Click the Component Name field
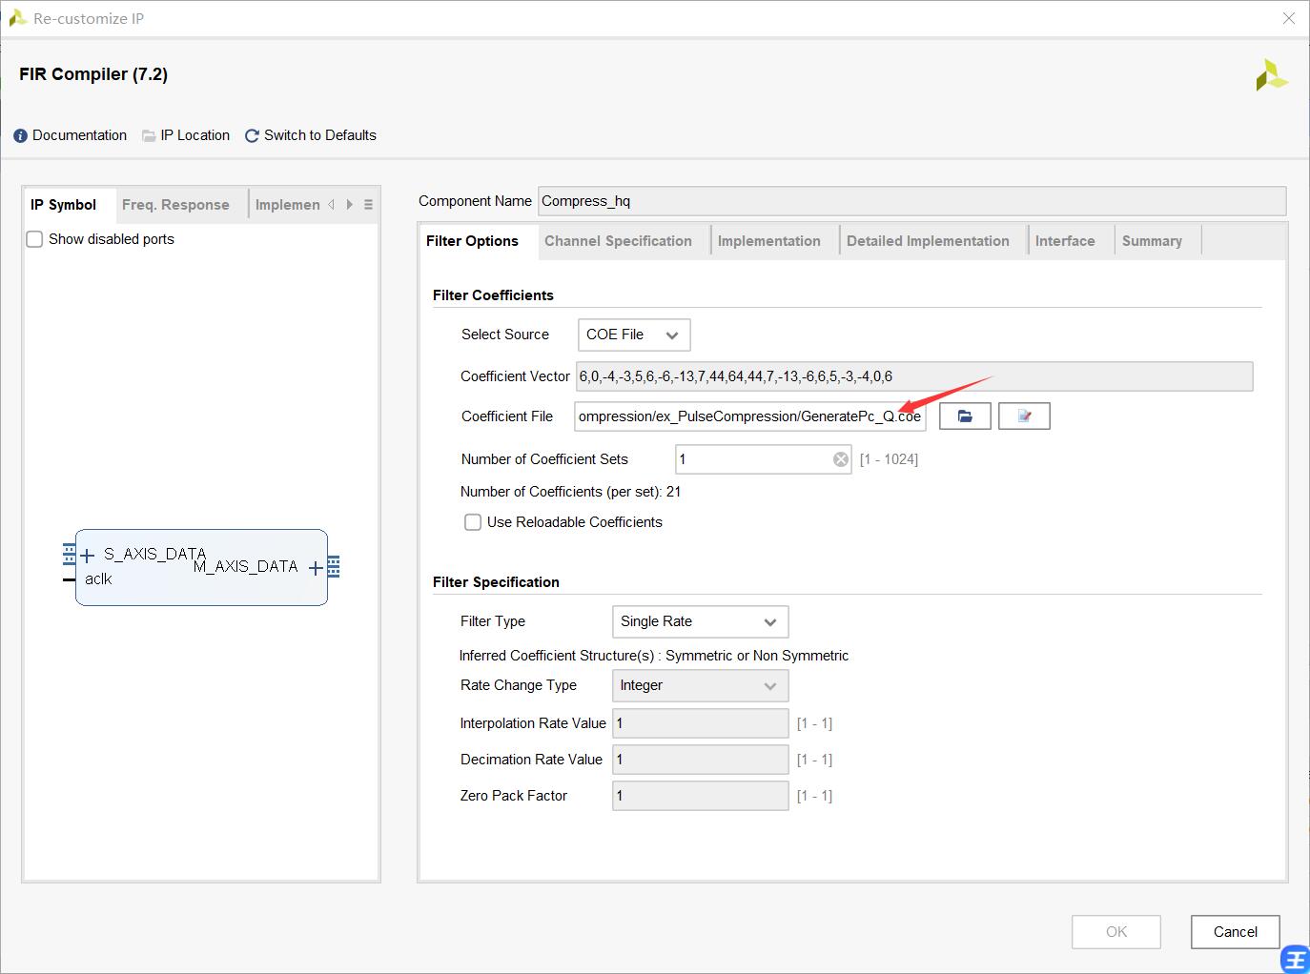 (911, 201)
